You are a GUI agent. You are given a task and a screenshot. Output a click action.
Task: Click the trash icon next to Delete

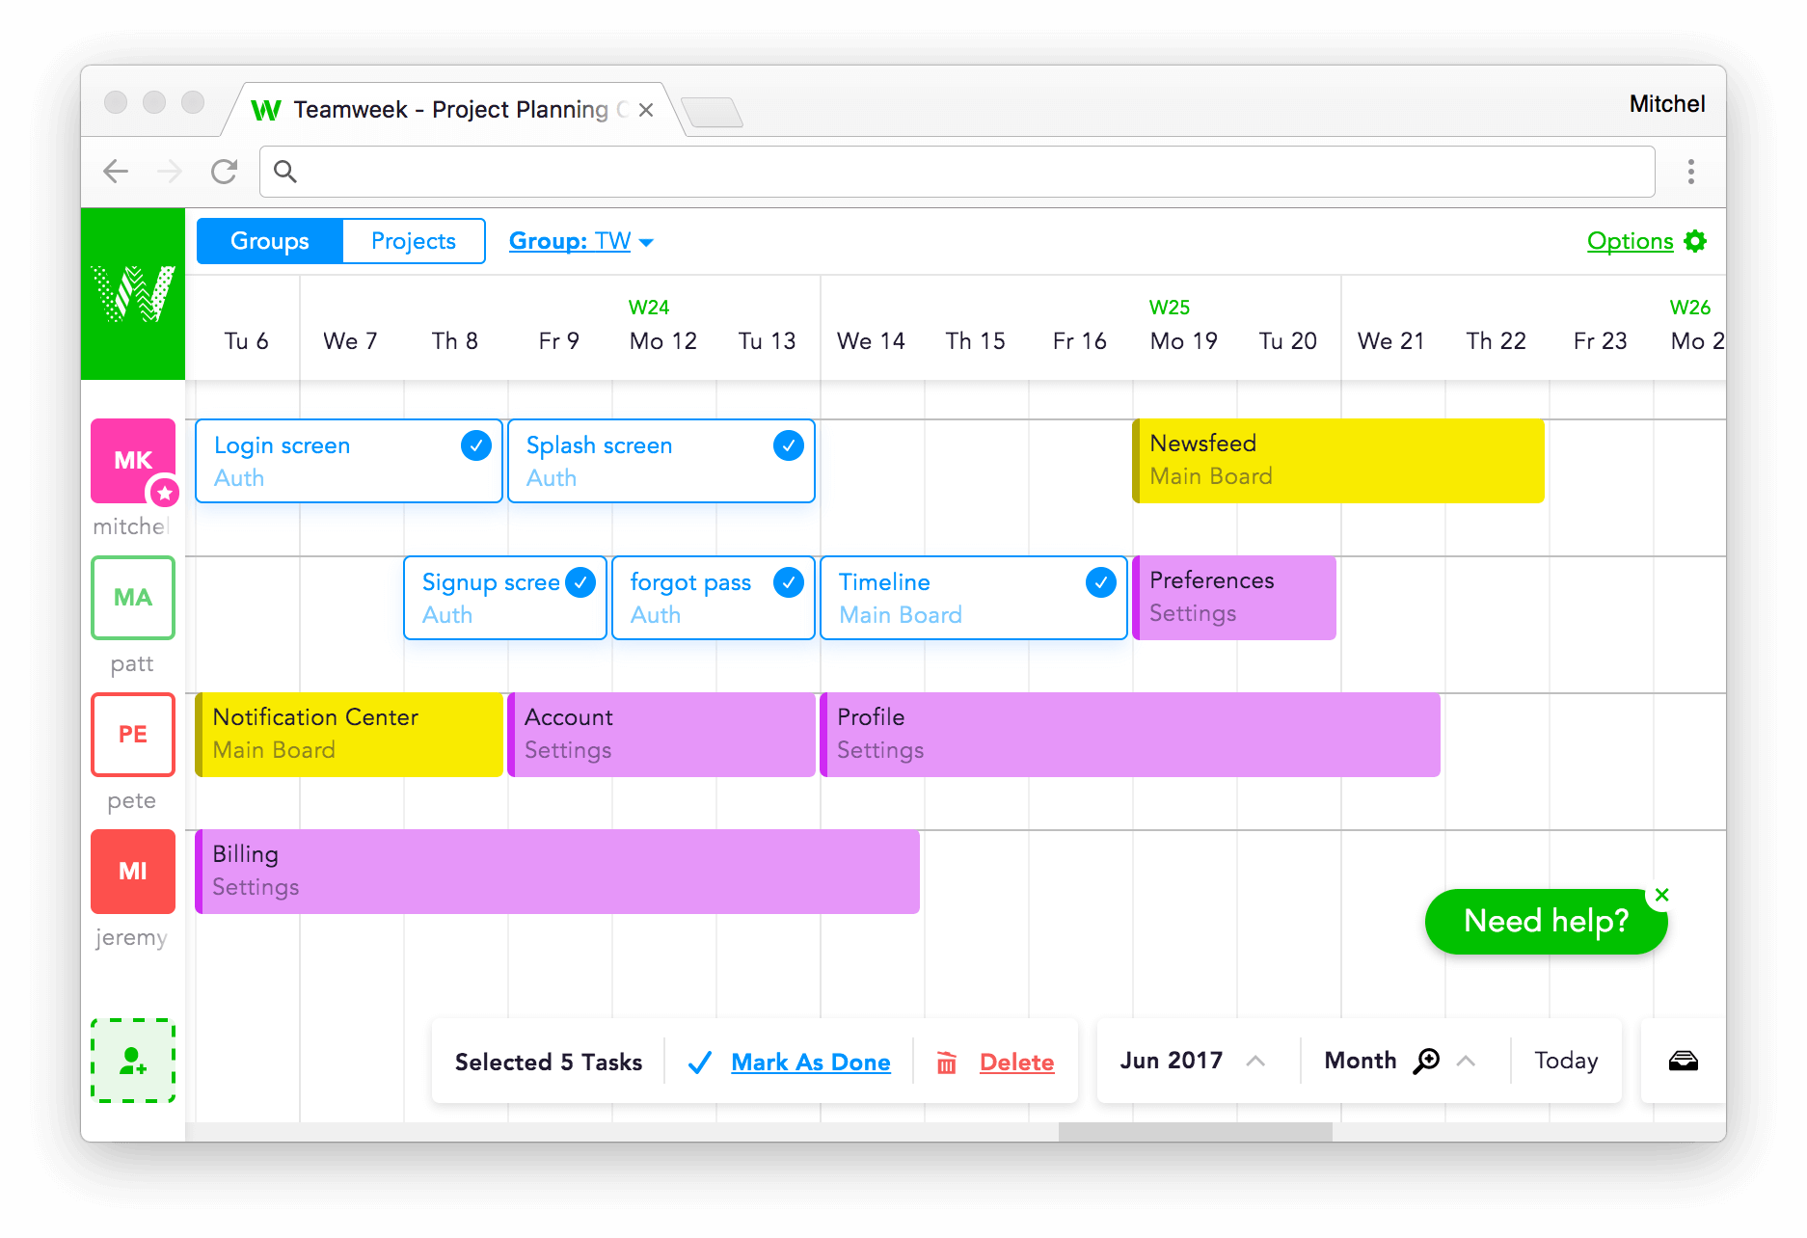(x=947, y=1062)
